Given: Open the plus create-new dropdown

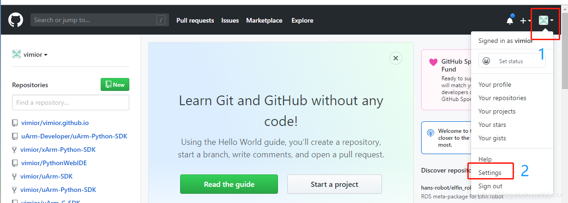Looking at the screenshot, I should (x=526, y=20).
